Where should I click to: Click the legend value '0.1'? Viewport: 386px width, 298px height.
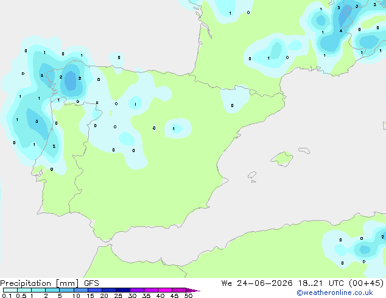pyautogui.click(x=7, y=296)
